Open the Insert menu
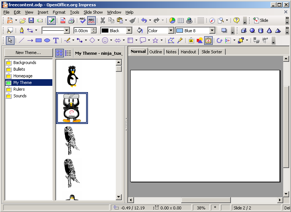This screenshot has height=212, width=291. click(43, 12)
